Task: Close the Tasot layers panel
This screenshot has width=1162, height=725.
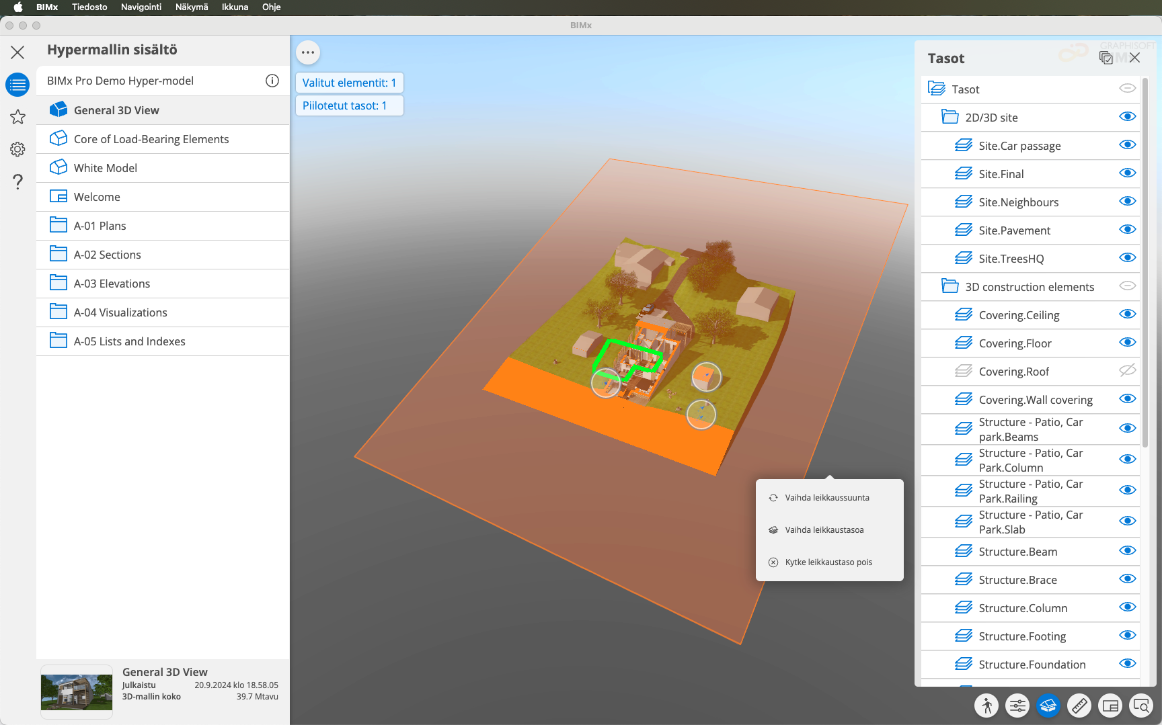Action: pyautogui.click(x=1135, y=58)
